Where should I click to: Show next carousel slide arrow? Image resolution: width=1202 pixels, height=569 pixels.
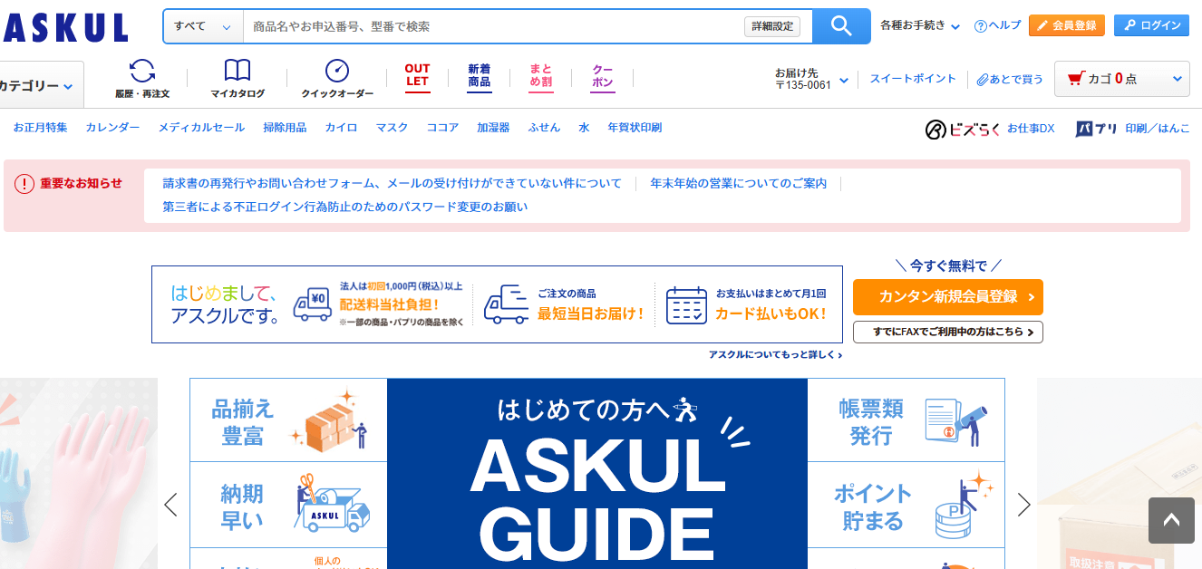point(1023,505)
